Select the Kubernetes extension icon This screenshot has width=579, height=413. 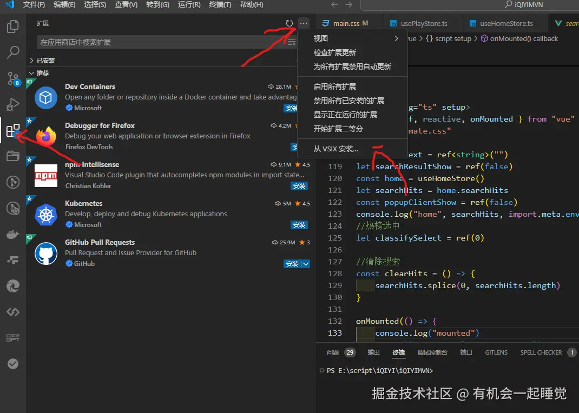coord(46,215)
